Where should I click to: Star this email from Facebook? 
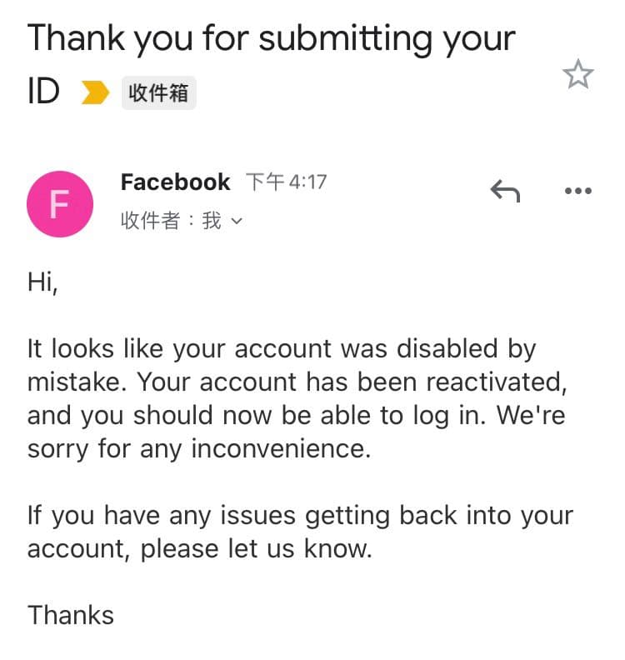(577, 75)
